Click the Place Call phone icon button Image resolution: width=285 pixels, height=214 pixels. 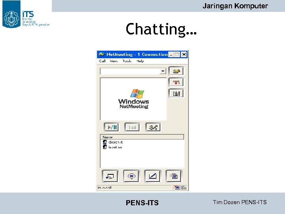pyautogui.click(x=176, y=71)
